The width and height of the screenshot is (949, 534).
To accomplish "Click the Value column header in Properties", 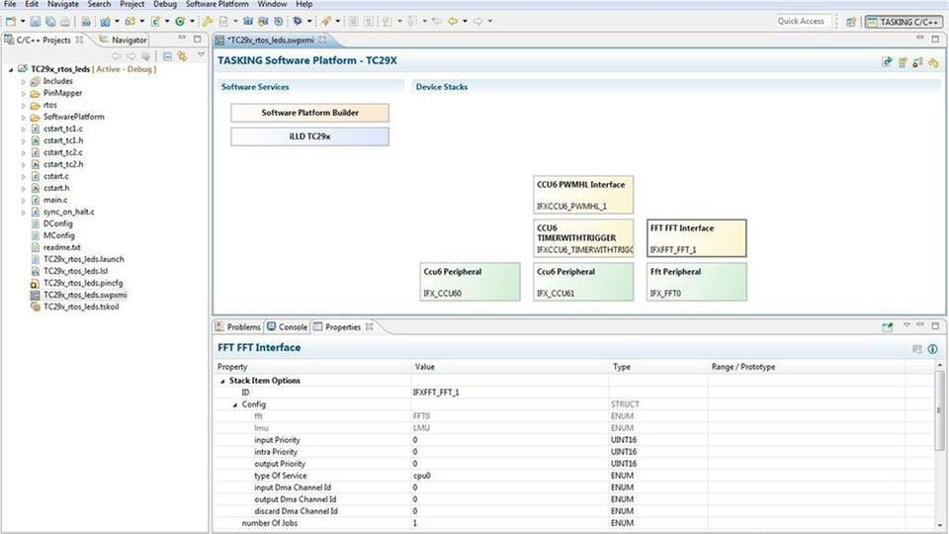I will click(x=509, y=367).
